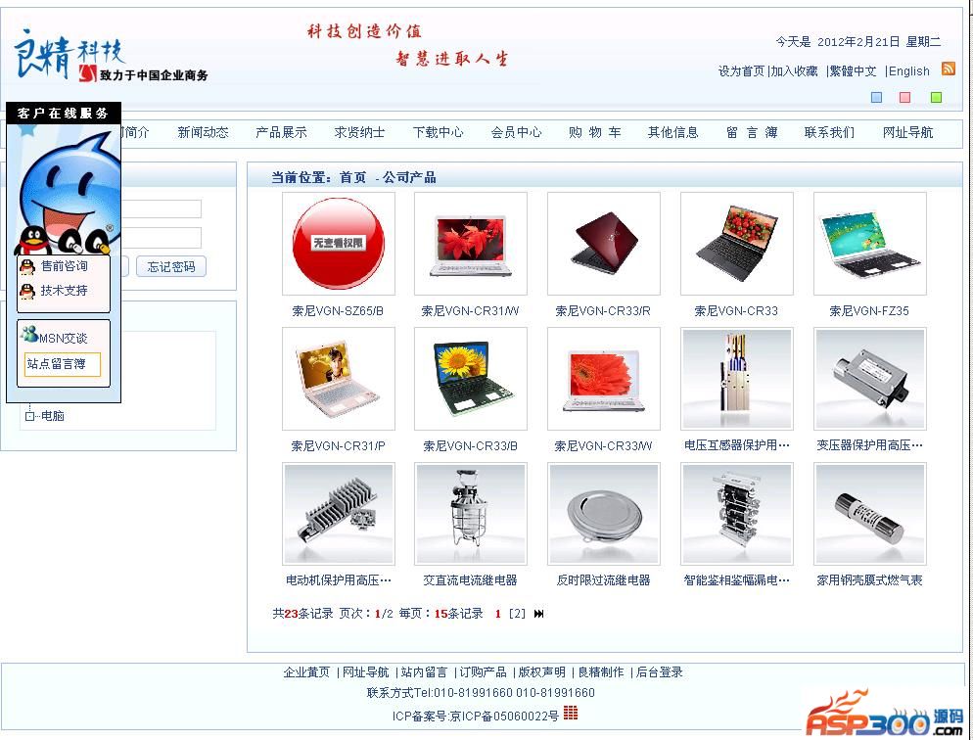Open 索尼VGN-CR33/B sunflower laptop thumbnail

click(471, 379)
